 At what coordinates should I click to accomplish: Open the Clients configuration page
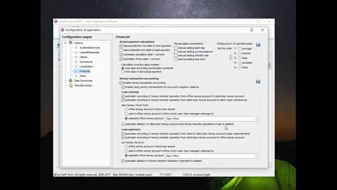[83, 57]
